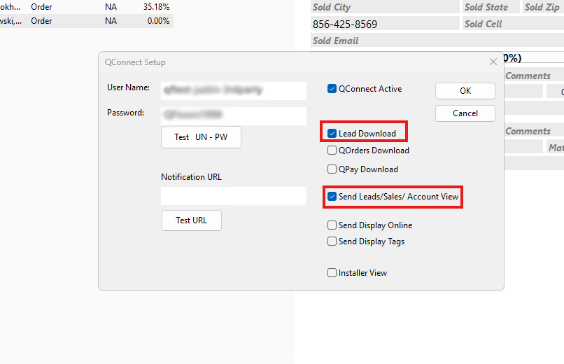
Task: Enable QOrders Download option
Action: coord(332,150)
